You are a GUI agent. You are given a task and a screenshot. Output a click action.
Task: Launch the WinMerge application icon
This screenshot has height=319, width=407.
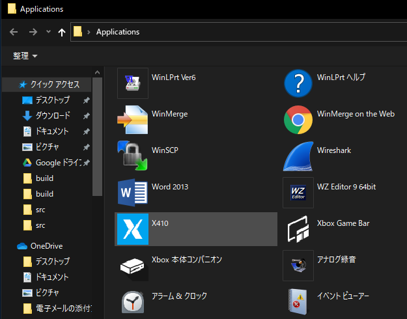133,120
